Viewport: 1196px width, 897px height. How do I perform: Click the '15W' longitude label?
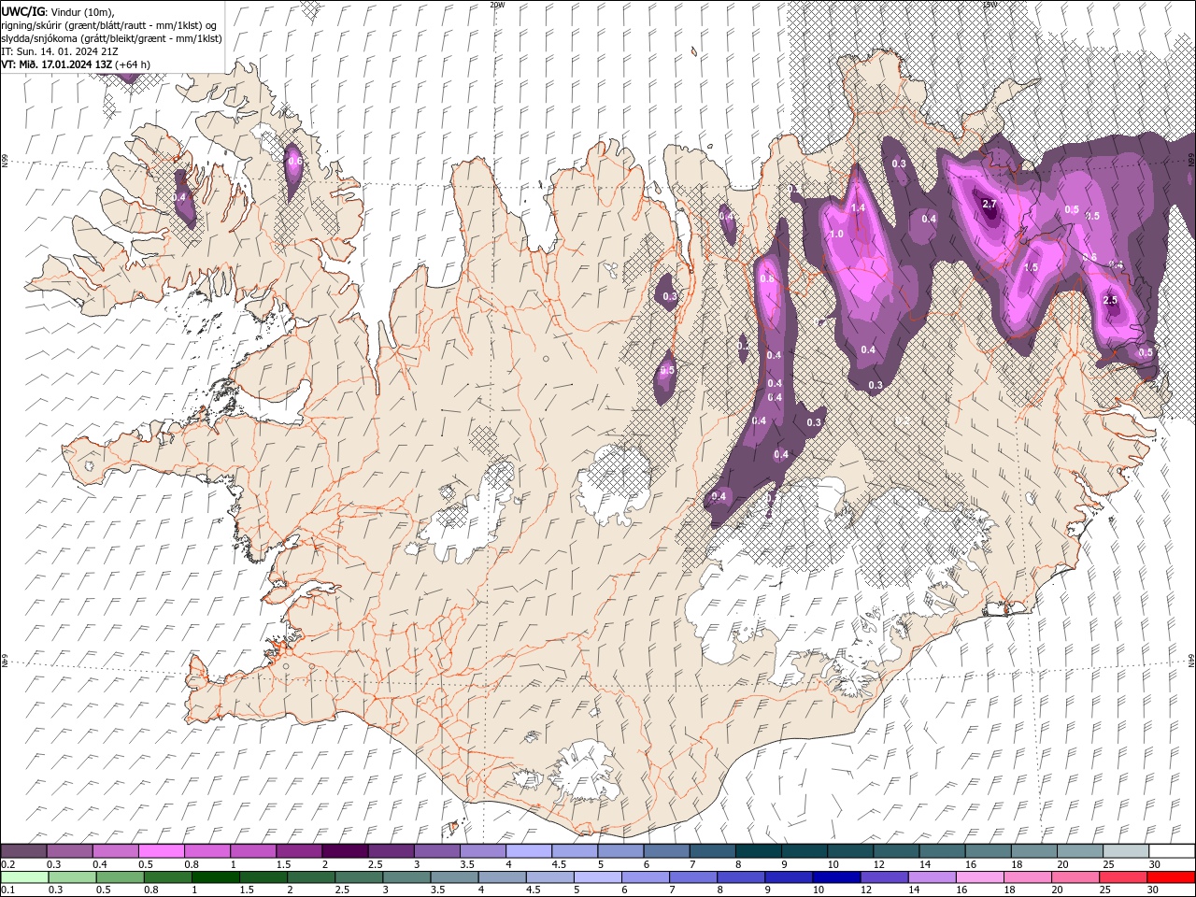(x=990, y=5)
